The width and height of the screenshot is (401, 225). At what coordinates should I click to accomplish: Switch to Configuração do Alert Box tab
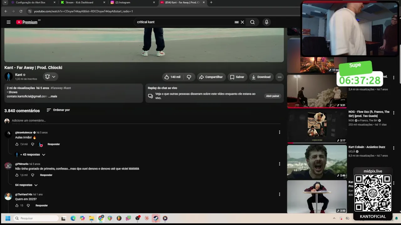tap(33, 2)
